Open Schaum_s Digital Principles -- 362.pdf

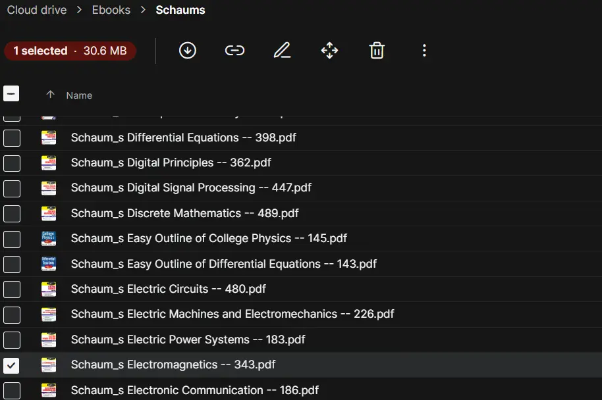coord(171,162)
